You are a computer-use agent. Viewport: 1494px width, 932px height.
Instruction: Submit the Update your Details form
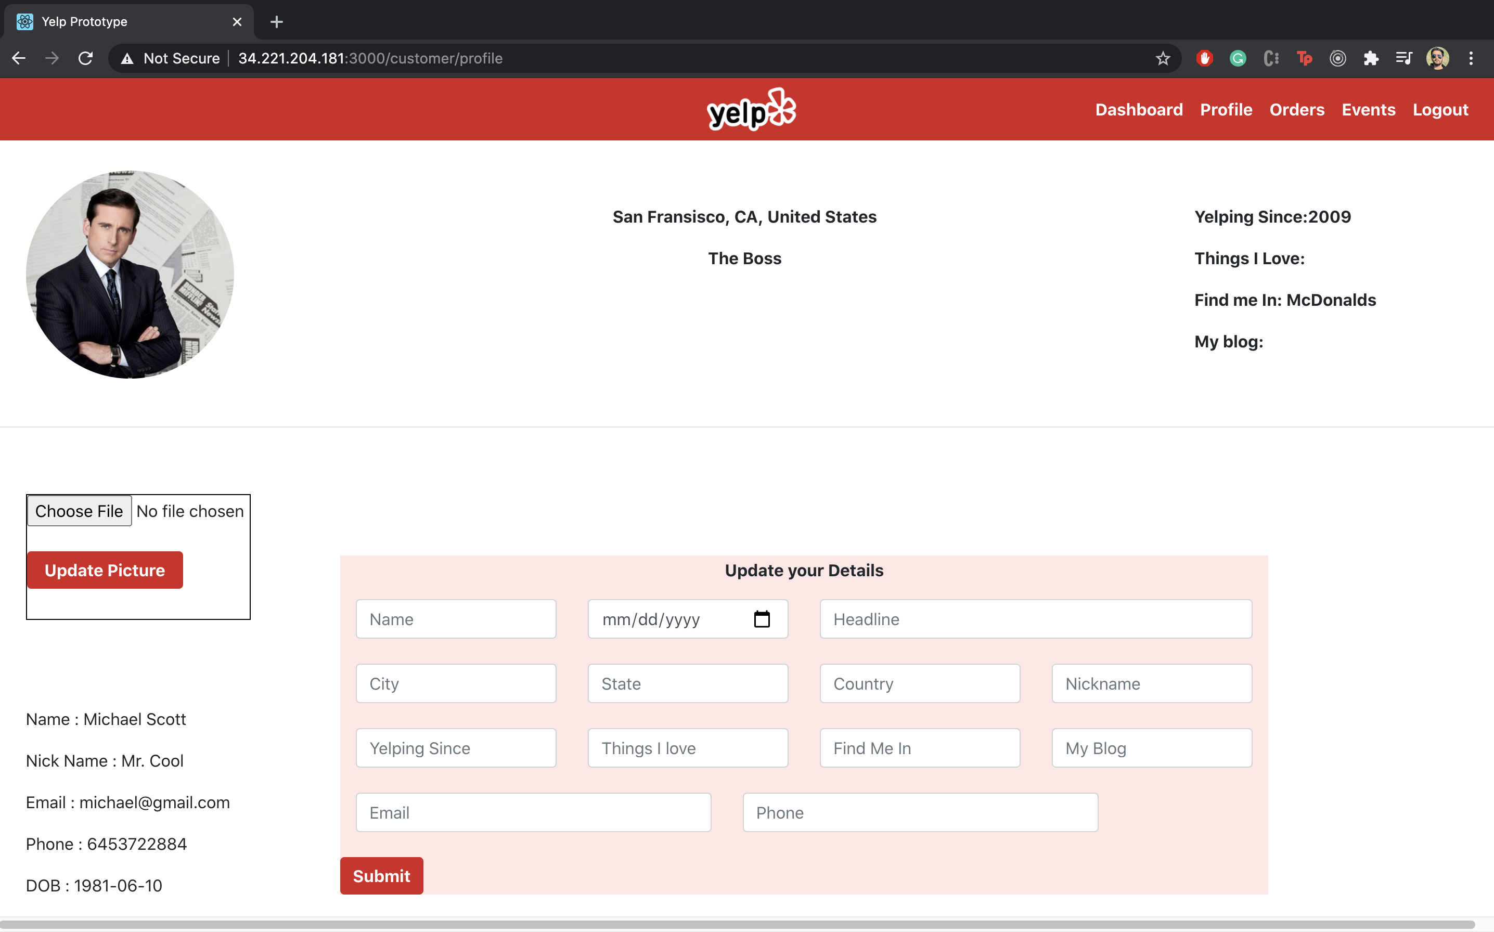pyautogui.click(x=381, y=875)
